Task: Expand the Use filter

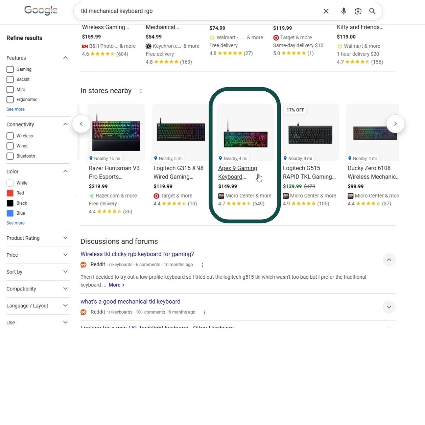Action: [65, 322]
